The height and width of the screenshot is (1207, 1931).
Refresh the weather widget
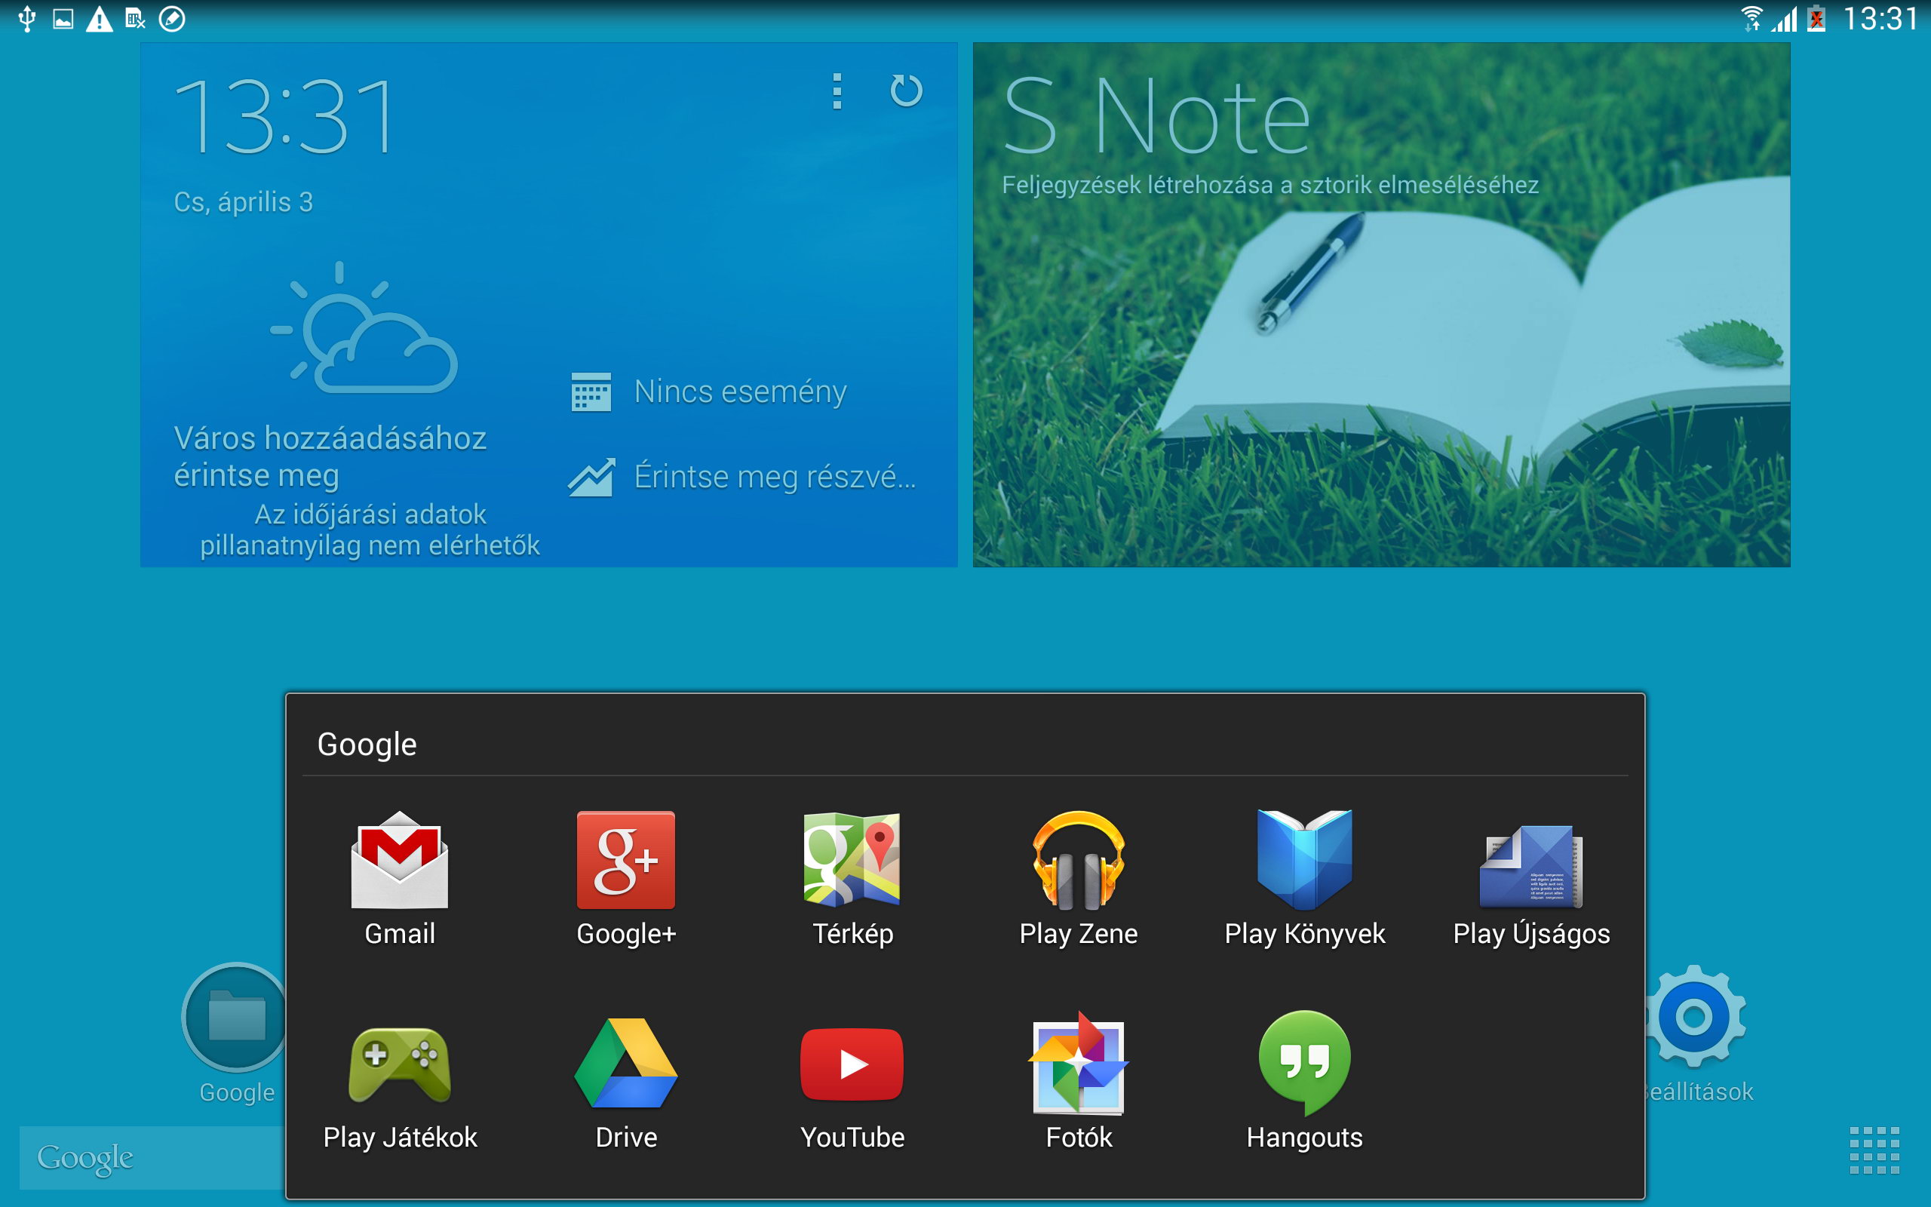[x=906, y=91]
